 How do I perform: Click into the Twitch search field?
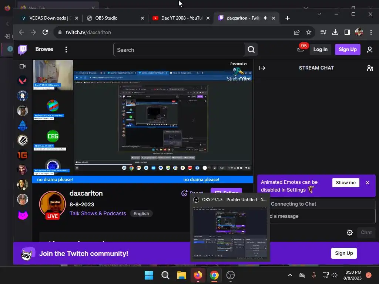coord(179,50)
